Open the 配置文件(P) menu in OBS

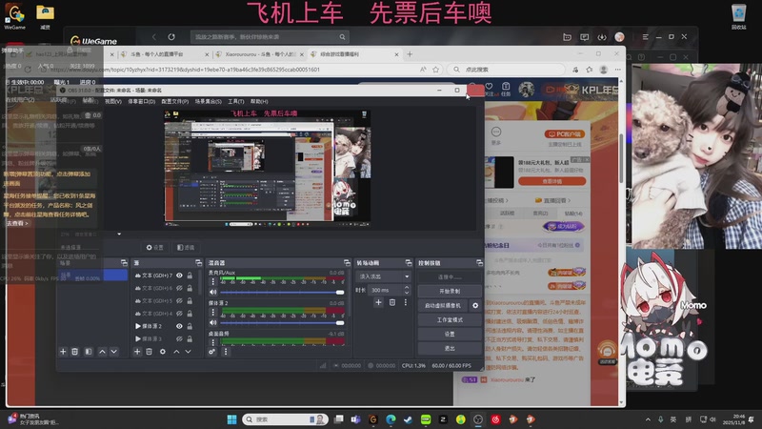(175, 101)
